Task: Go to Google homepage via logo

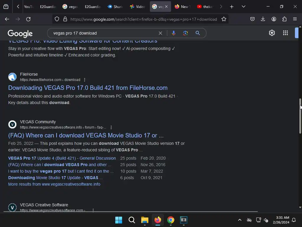Action: tap(20, 34)
